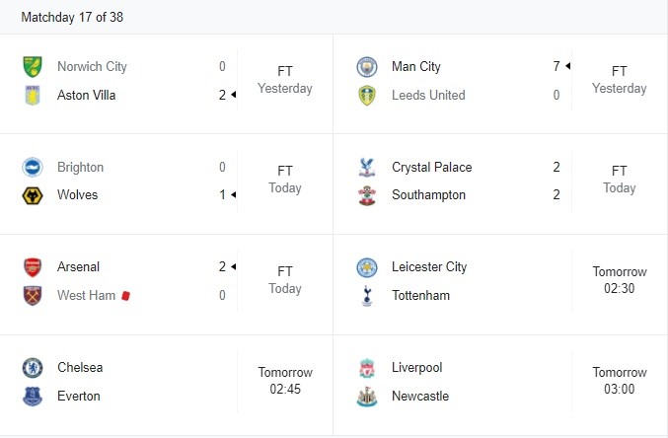Screen dimensions: 668x438
Task: Click West Ham's red card indicator
Action: pyautogui.click(x=125, y=295)
